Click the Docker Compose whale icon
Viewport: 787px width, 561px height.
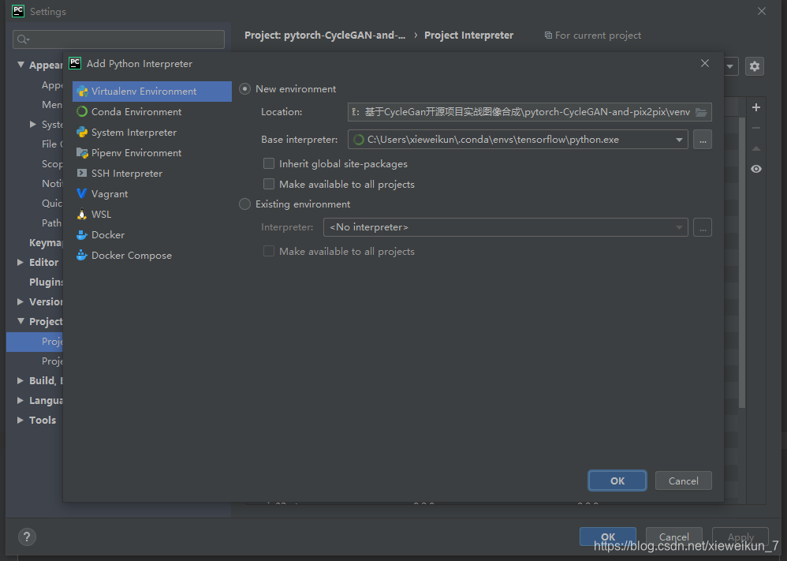(82, 255)
